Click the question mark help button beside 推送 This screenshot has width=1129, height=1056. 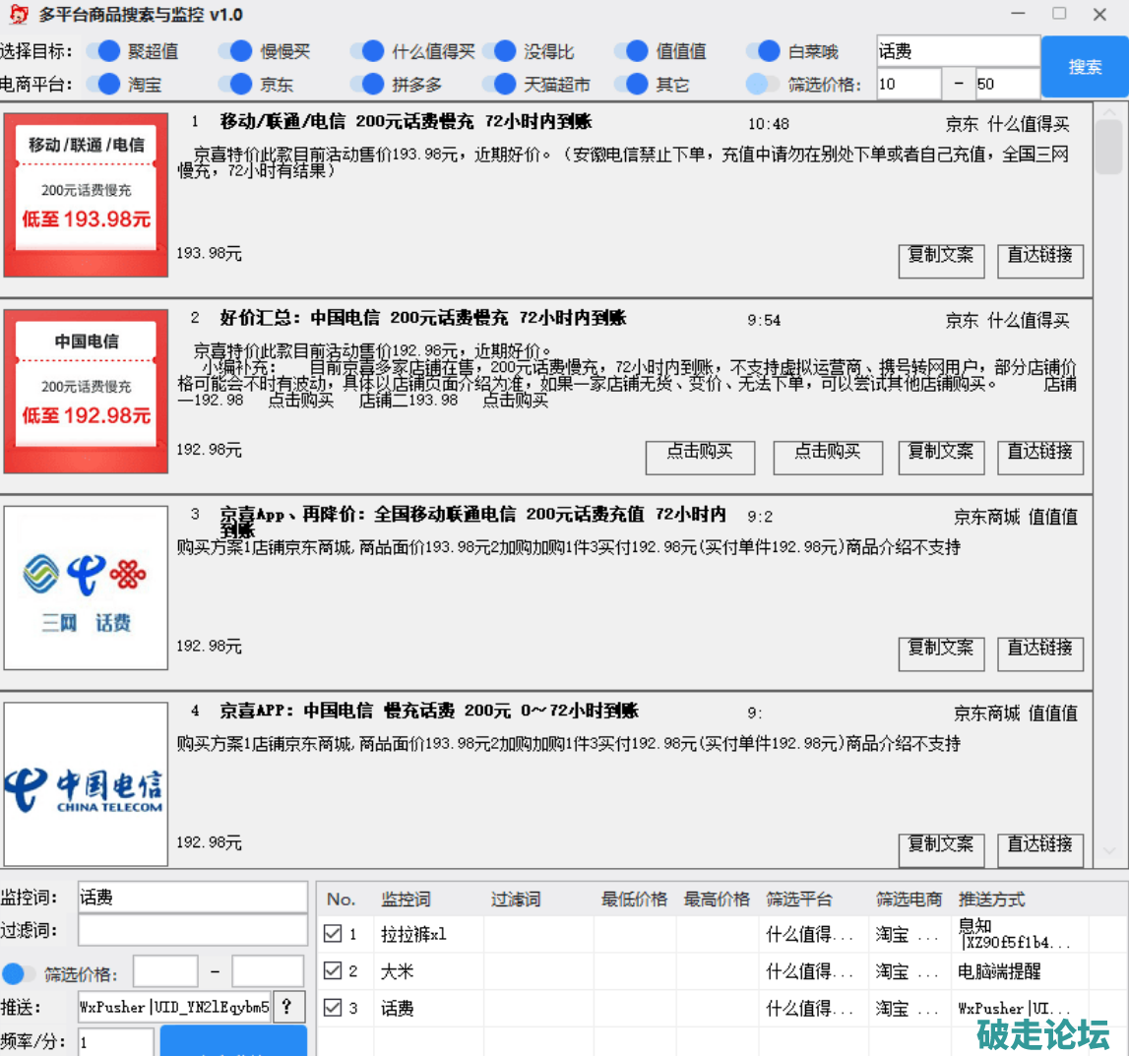point(287,1007)
